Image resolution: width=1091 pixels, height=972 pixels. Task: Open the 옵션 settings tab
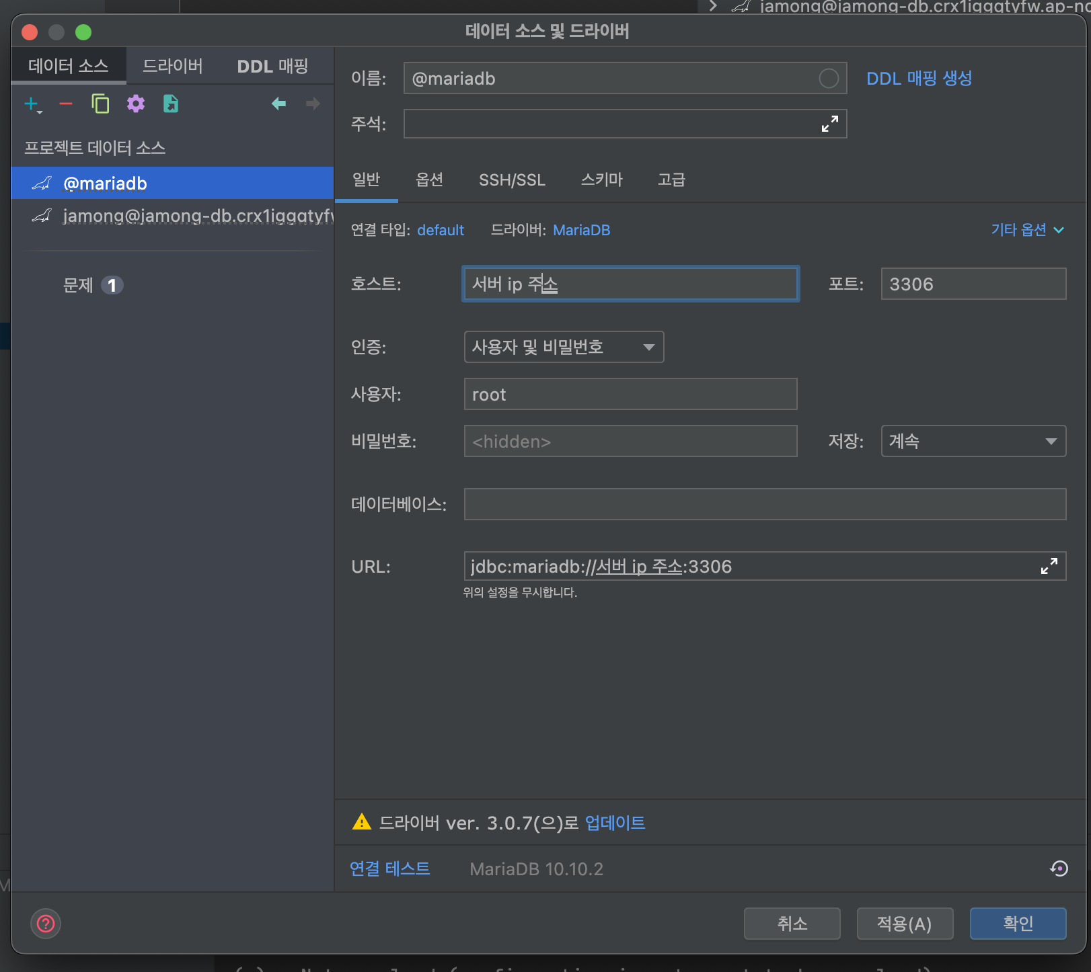[x=429, y=179]
